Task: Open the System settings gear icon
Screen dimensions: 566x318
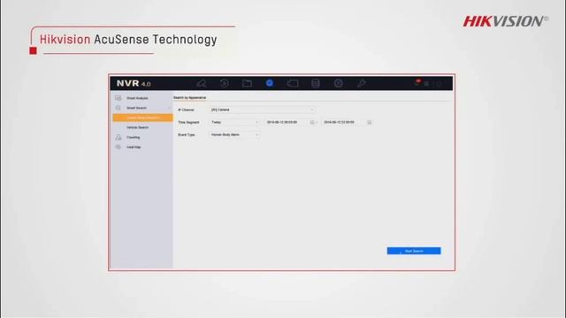Action: coord(338,84)
